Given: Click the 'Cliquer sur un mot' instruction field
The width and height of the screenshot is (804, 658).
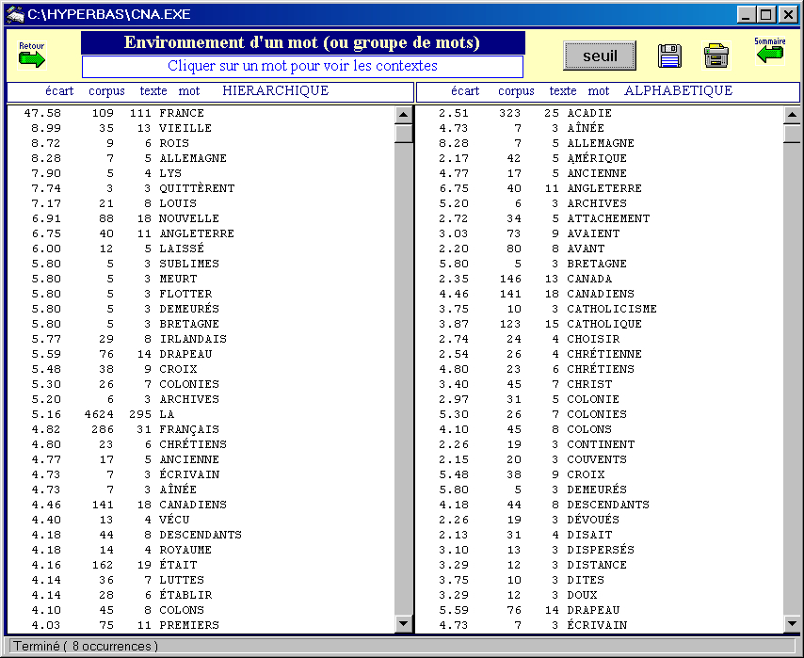Looking at the screenshot, I should [x=302, y=66].
